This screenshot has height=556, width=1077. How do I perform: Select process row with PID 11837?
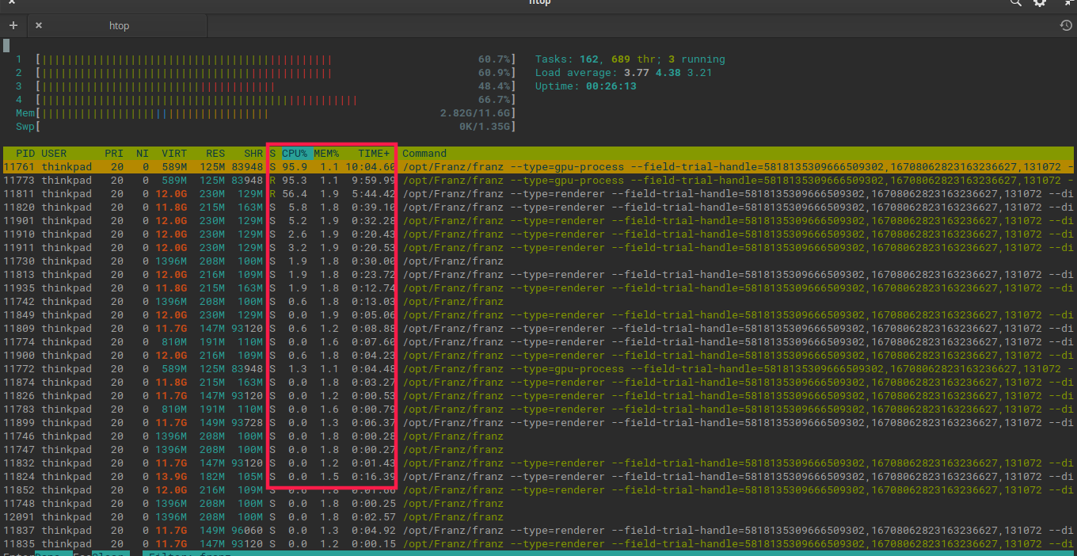[538, 531]
